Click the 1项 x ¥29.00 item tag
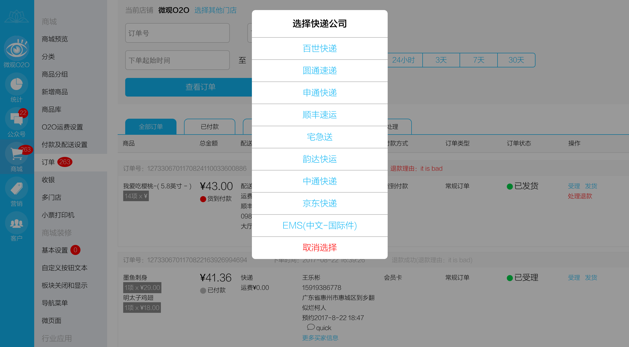This screenshot has width=629, height=347. click(142, 288)
